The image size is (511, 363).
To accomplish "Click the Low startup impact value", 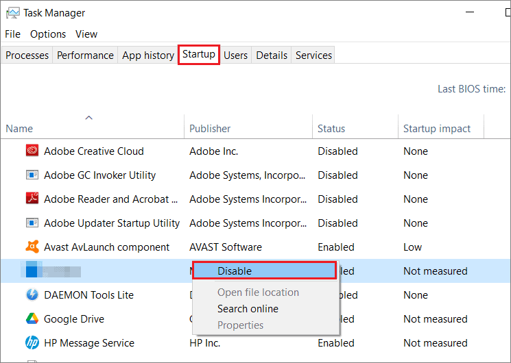I will [x=412, y=247].
